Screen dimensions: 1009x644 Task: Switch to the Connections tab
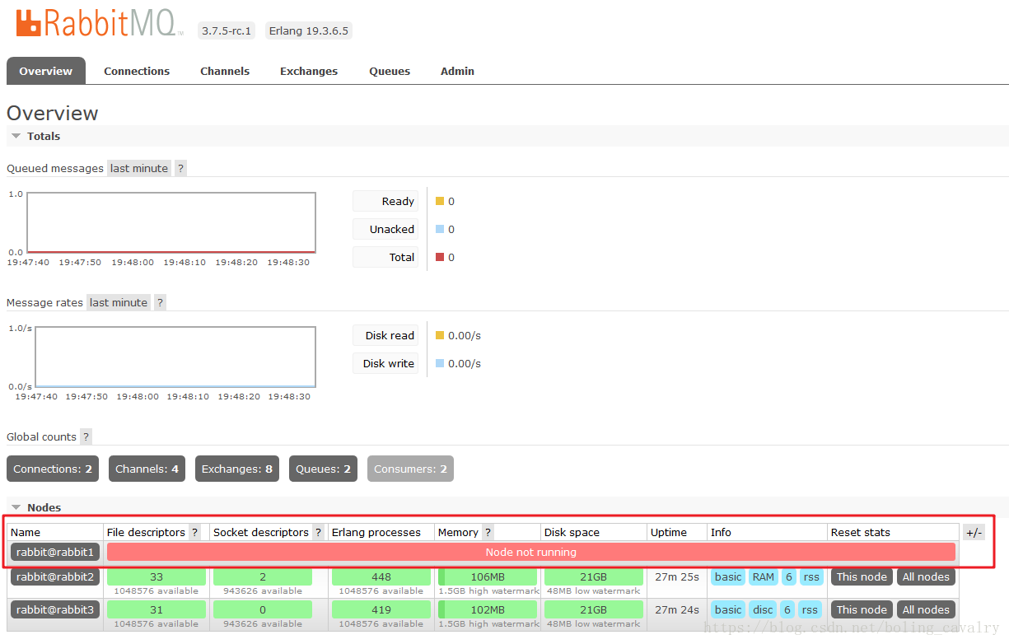[137, 71]
